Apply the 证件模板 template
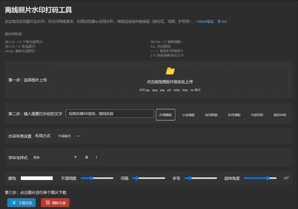Viewport: 298px width, 209px height. click(x=234, y=115)
